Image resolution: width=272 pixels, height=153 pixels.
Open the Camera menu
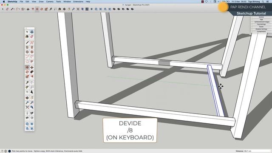coord(50,2)
